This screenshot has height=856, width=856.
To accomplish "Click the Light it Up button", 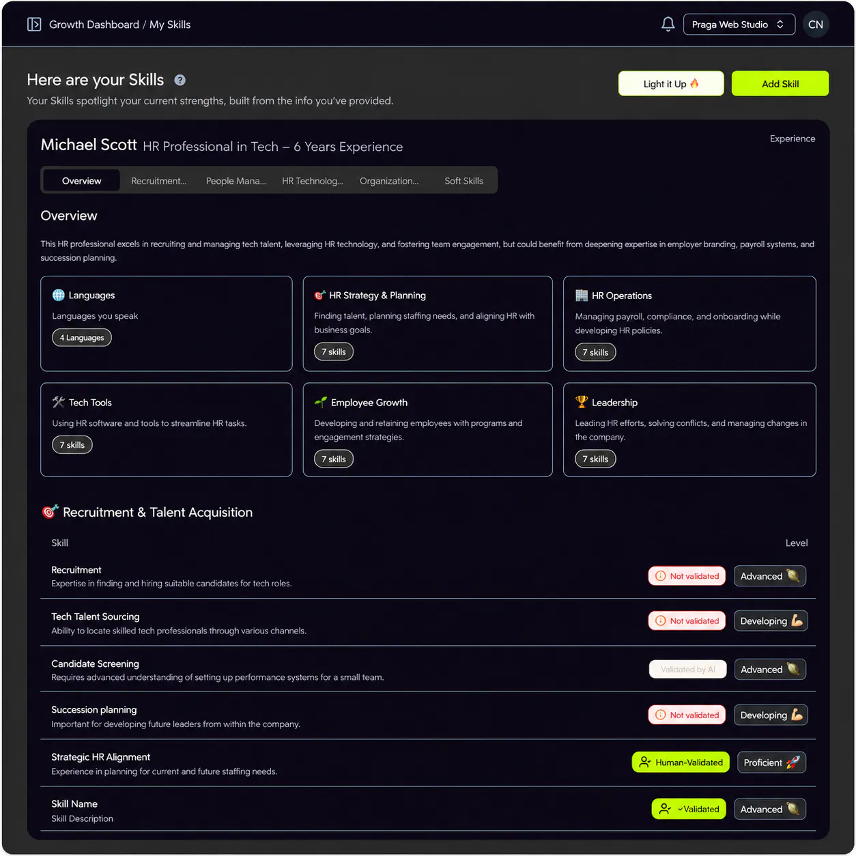I will coord(671,83).
